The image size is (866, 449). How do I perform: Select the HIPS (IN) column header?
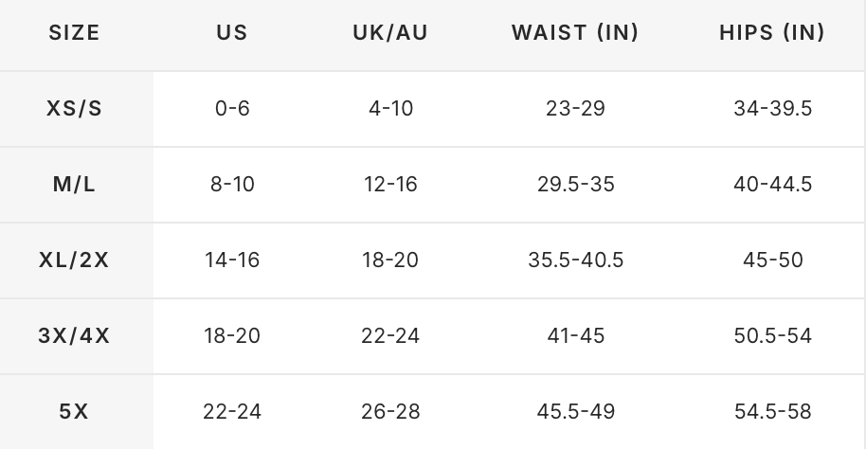click(x=772, y=32)
